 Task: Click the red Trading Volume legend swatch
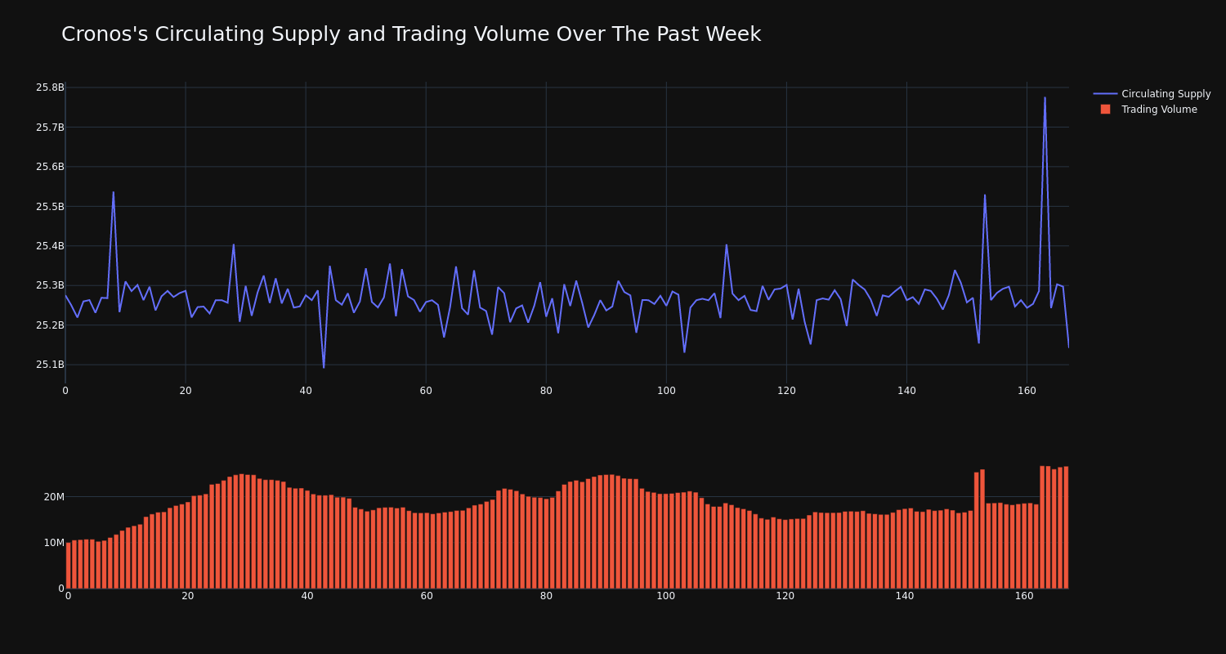(x=1105, y=110)
